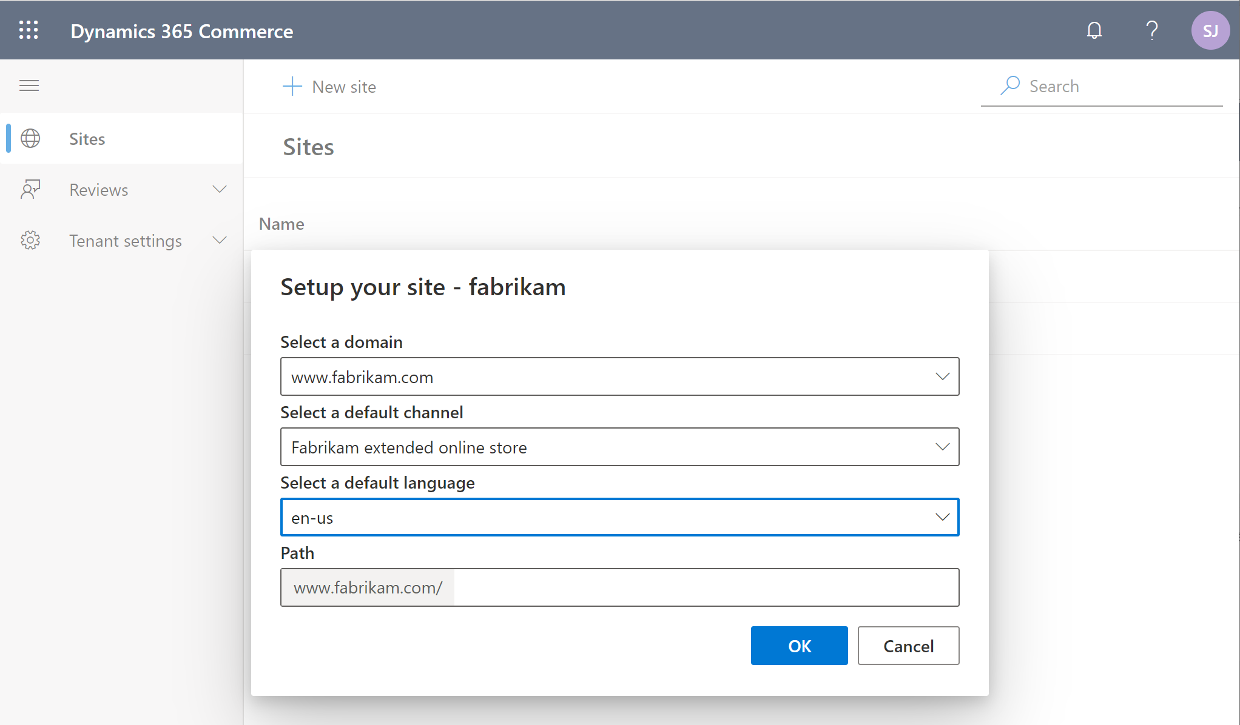Click the hamburger menu icon
The width and height of the screenshot is (1240, 725).
[x=29, y=85]
